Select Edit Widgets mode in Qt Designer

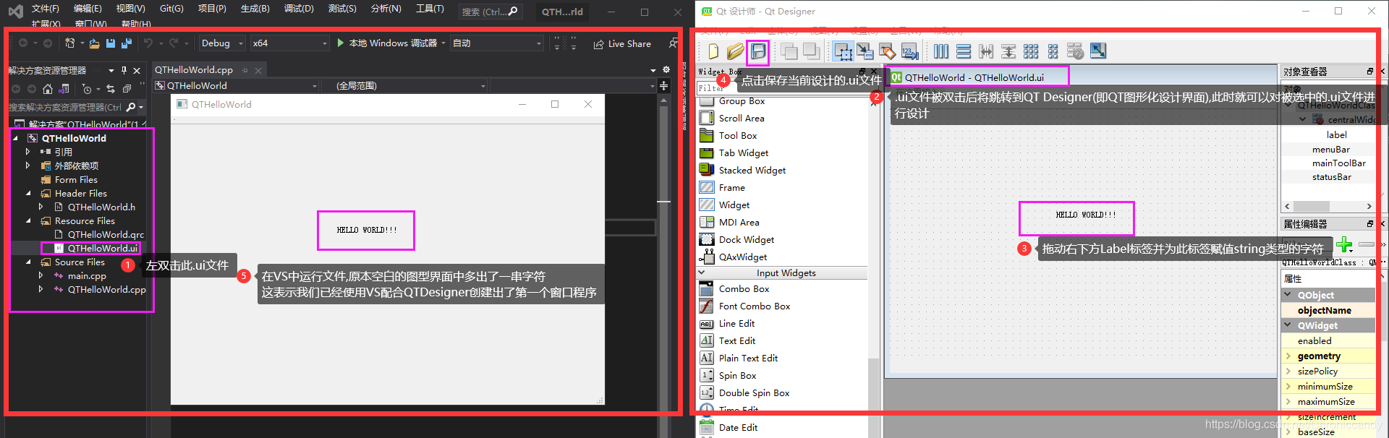point(843,51)
